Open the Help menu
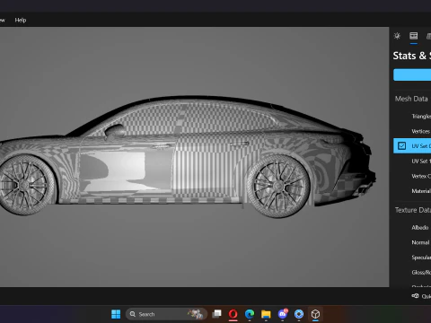This screenshot has width=431, height=323. (21, 20)
